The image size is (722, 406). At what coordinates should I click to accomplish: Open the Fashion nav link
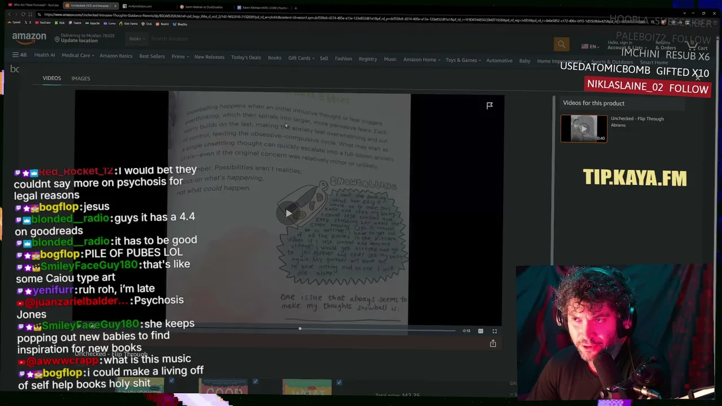344,59
